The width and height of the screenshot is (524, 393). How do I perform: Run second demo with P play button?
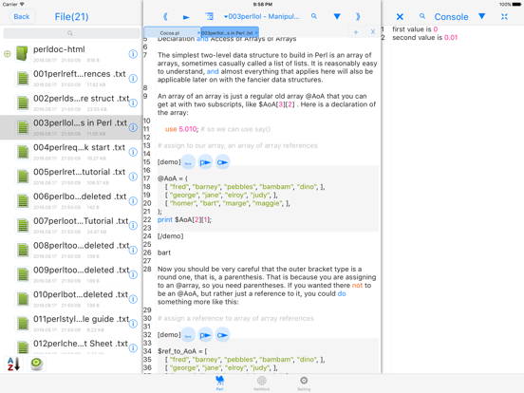(205, 335)
